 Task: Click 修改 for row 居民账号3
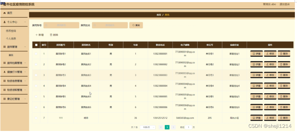coord(270,75)
